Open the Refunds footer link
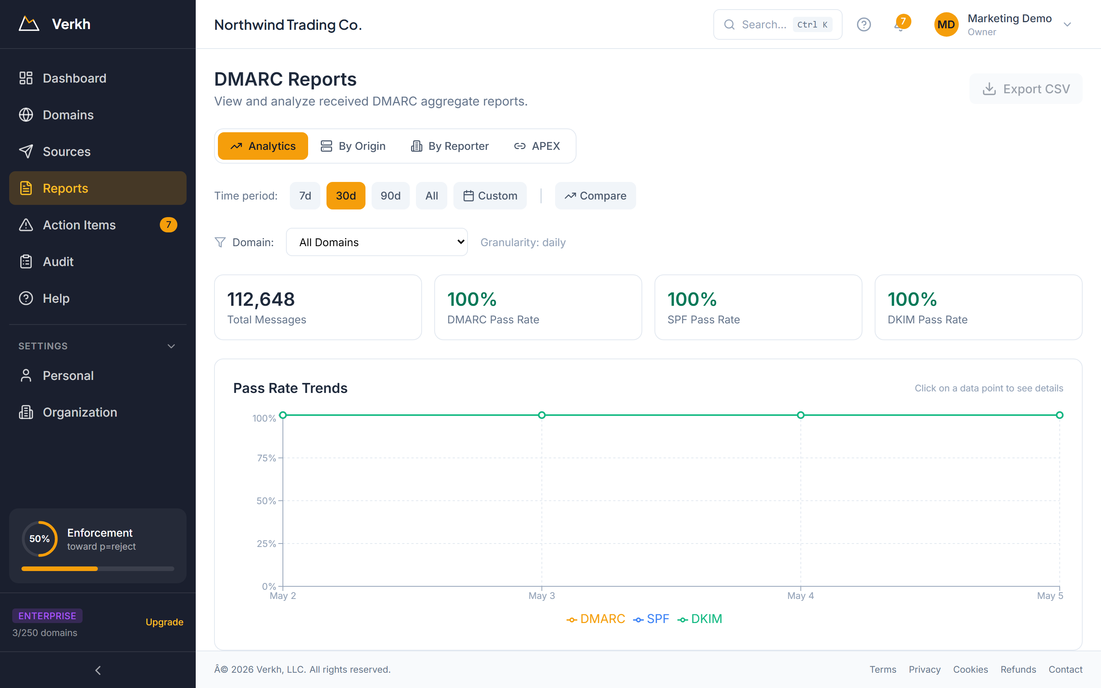1101x688 pixels. click(x=1018, y=669)
